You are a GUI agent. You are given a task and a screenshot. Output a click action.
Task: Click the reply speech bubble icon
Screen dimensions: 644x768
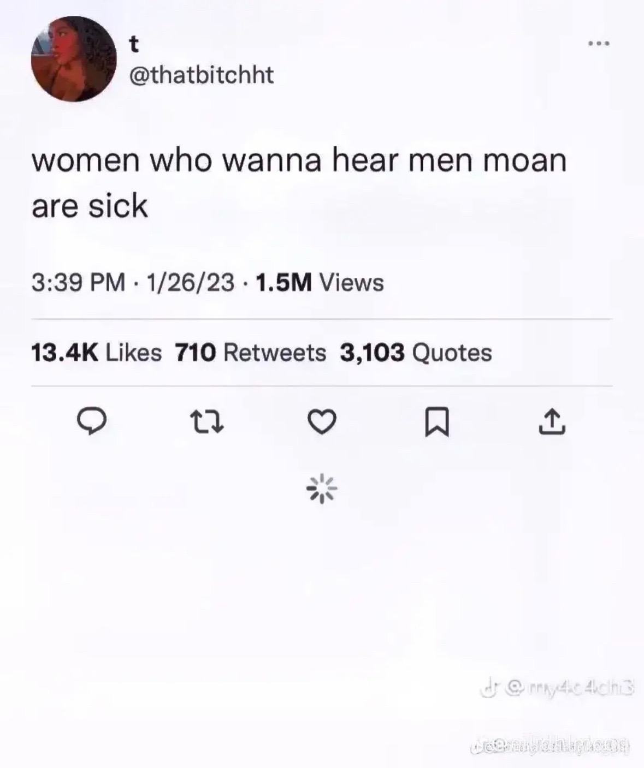pos(91,422)
